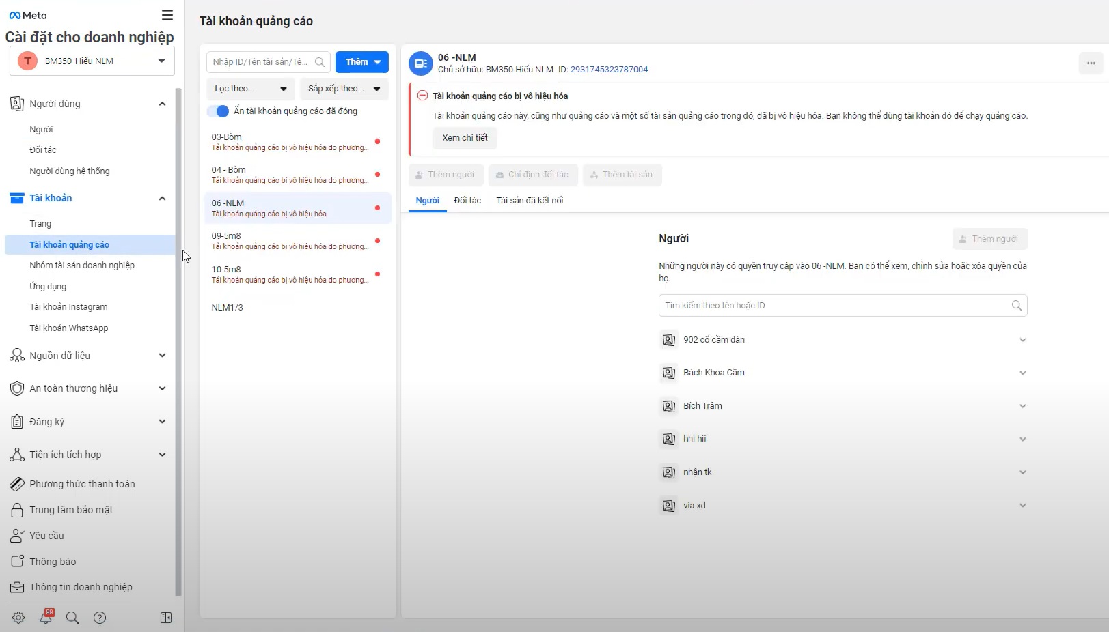This screenshot has width=1109, height=632.
Task: Switch to the Đối tác tab
Action: (467, 201)
